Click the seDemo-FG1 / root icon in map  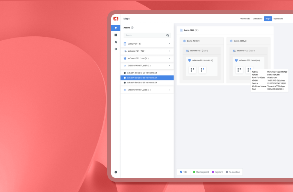(x=190, y=60)
